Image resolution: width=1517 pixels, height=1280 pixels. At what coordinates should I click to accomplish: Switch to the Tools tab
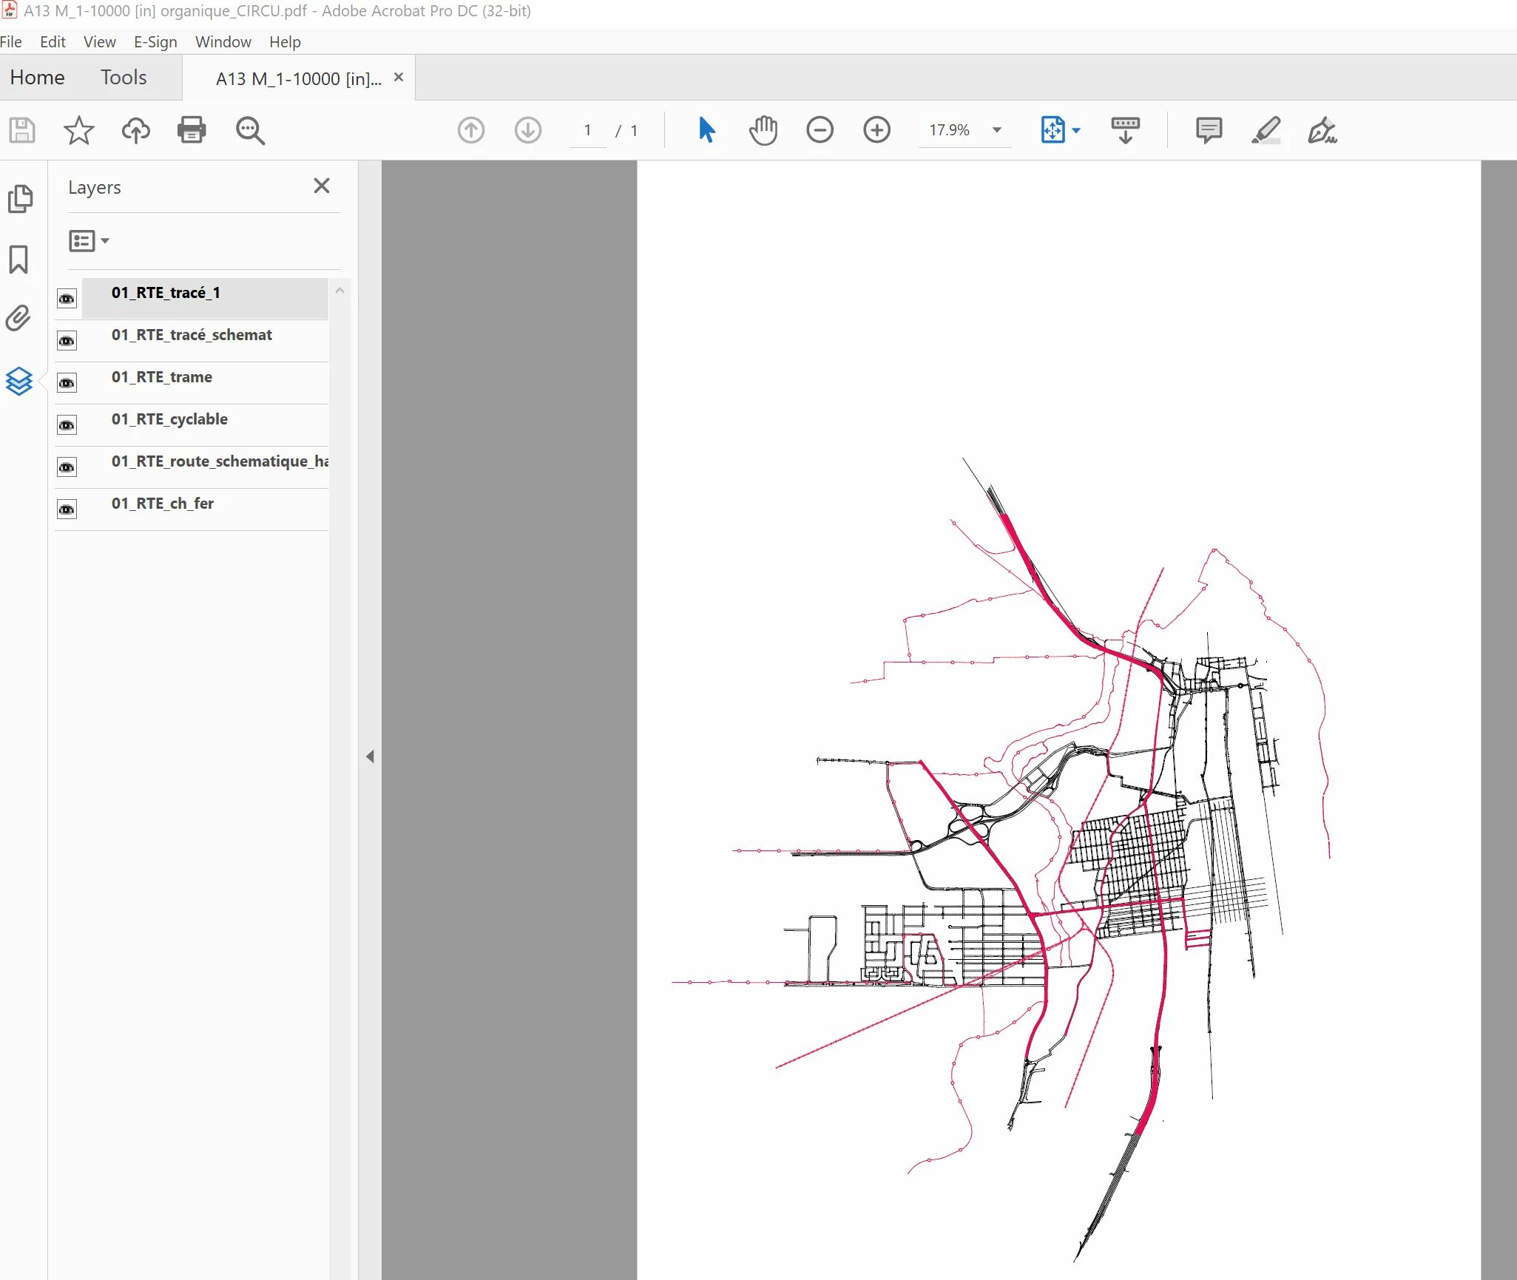tap(124, 78)
